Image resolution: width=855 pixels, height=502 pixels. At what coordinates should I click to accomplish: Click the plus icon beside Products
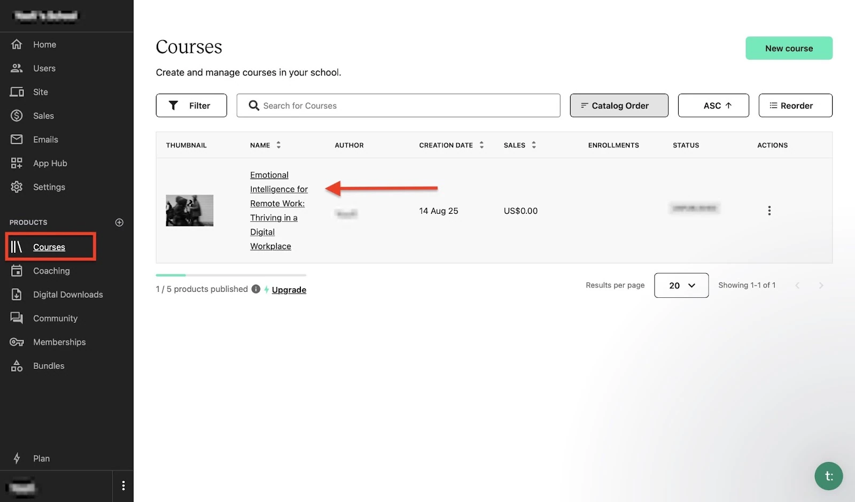[119, 222]
